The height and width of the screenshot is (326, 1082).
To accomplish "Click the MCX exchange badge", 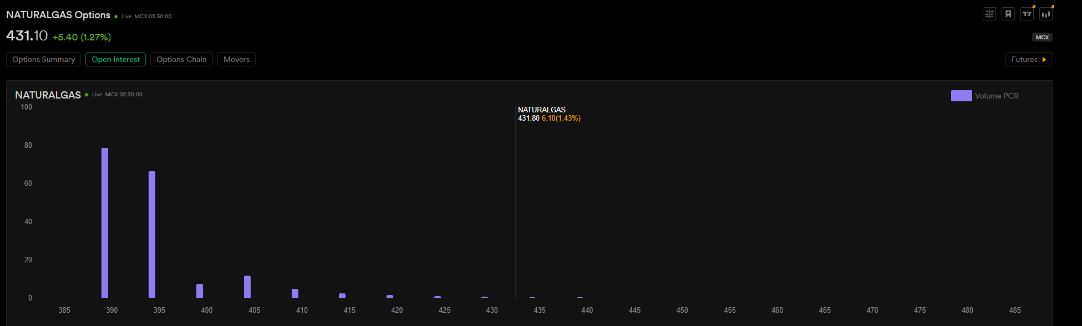I will point(1042,37).
